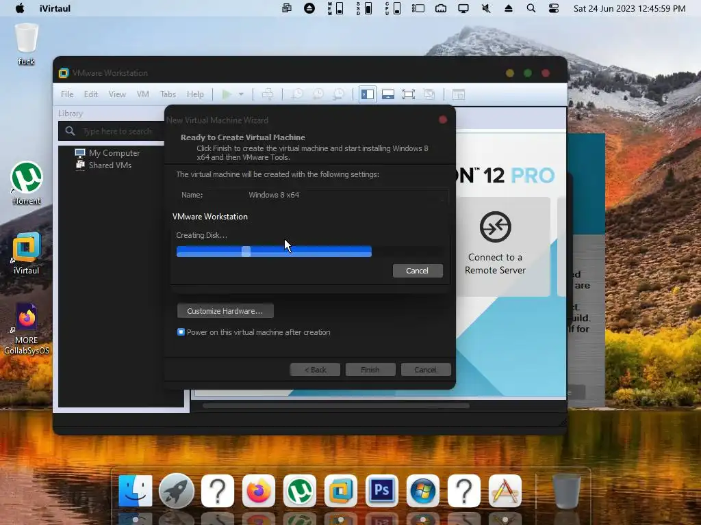This screenshot has height=525, width=701.
Task: Click the thumbnail bar toolbar icon
Action: 388,94
